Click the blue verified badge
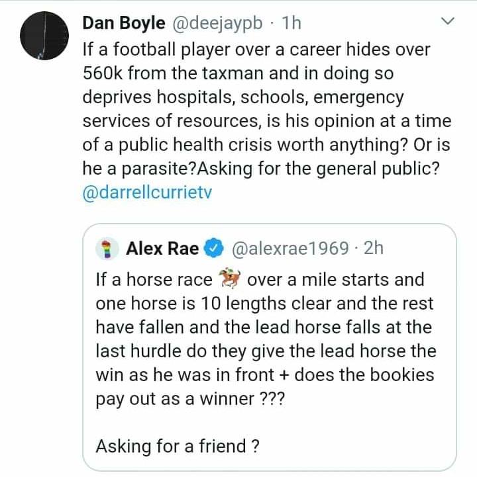The image size is (477, 477). (214, 248)
